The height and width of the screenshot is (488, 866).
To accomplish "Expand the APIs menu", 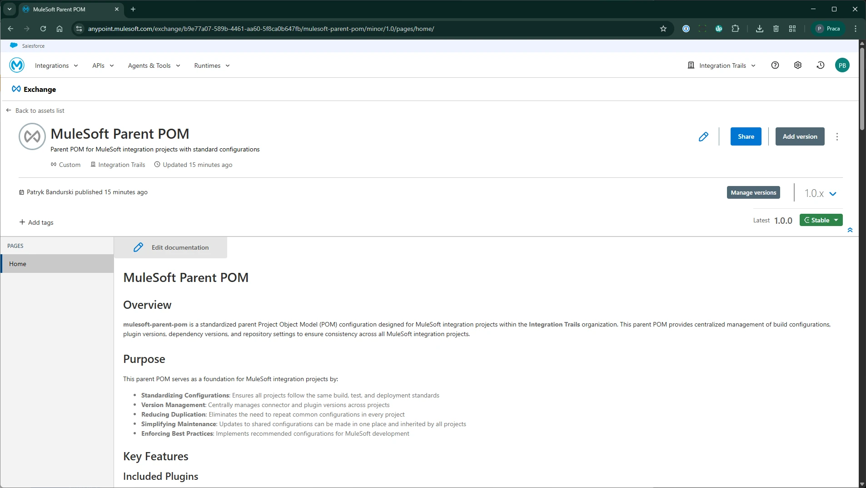I will coord(103,65).
